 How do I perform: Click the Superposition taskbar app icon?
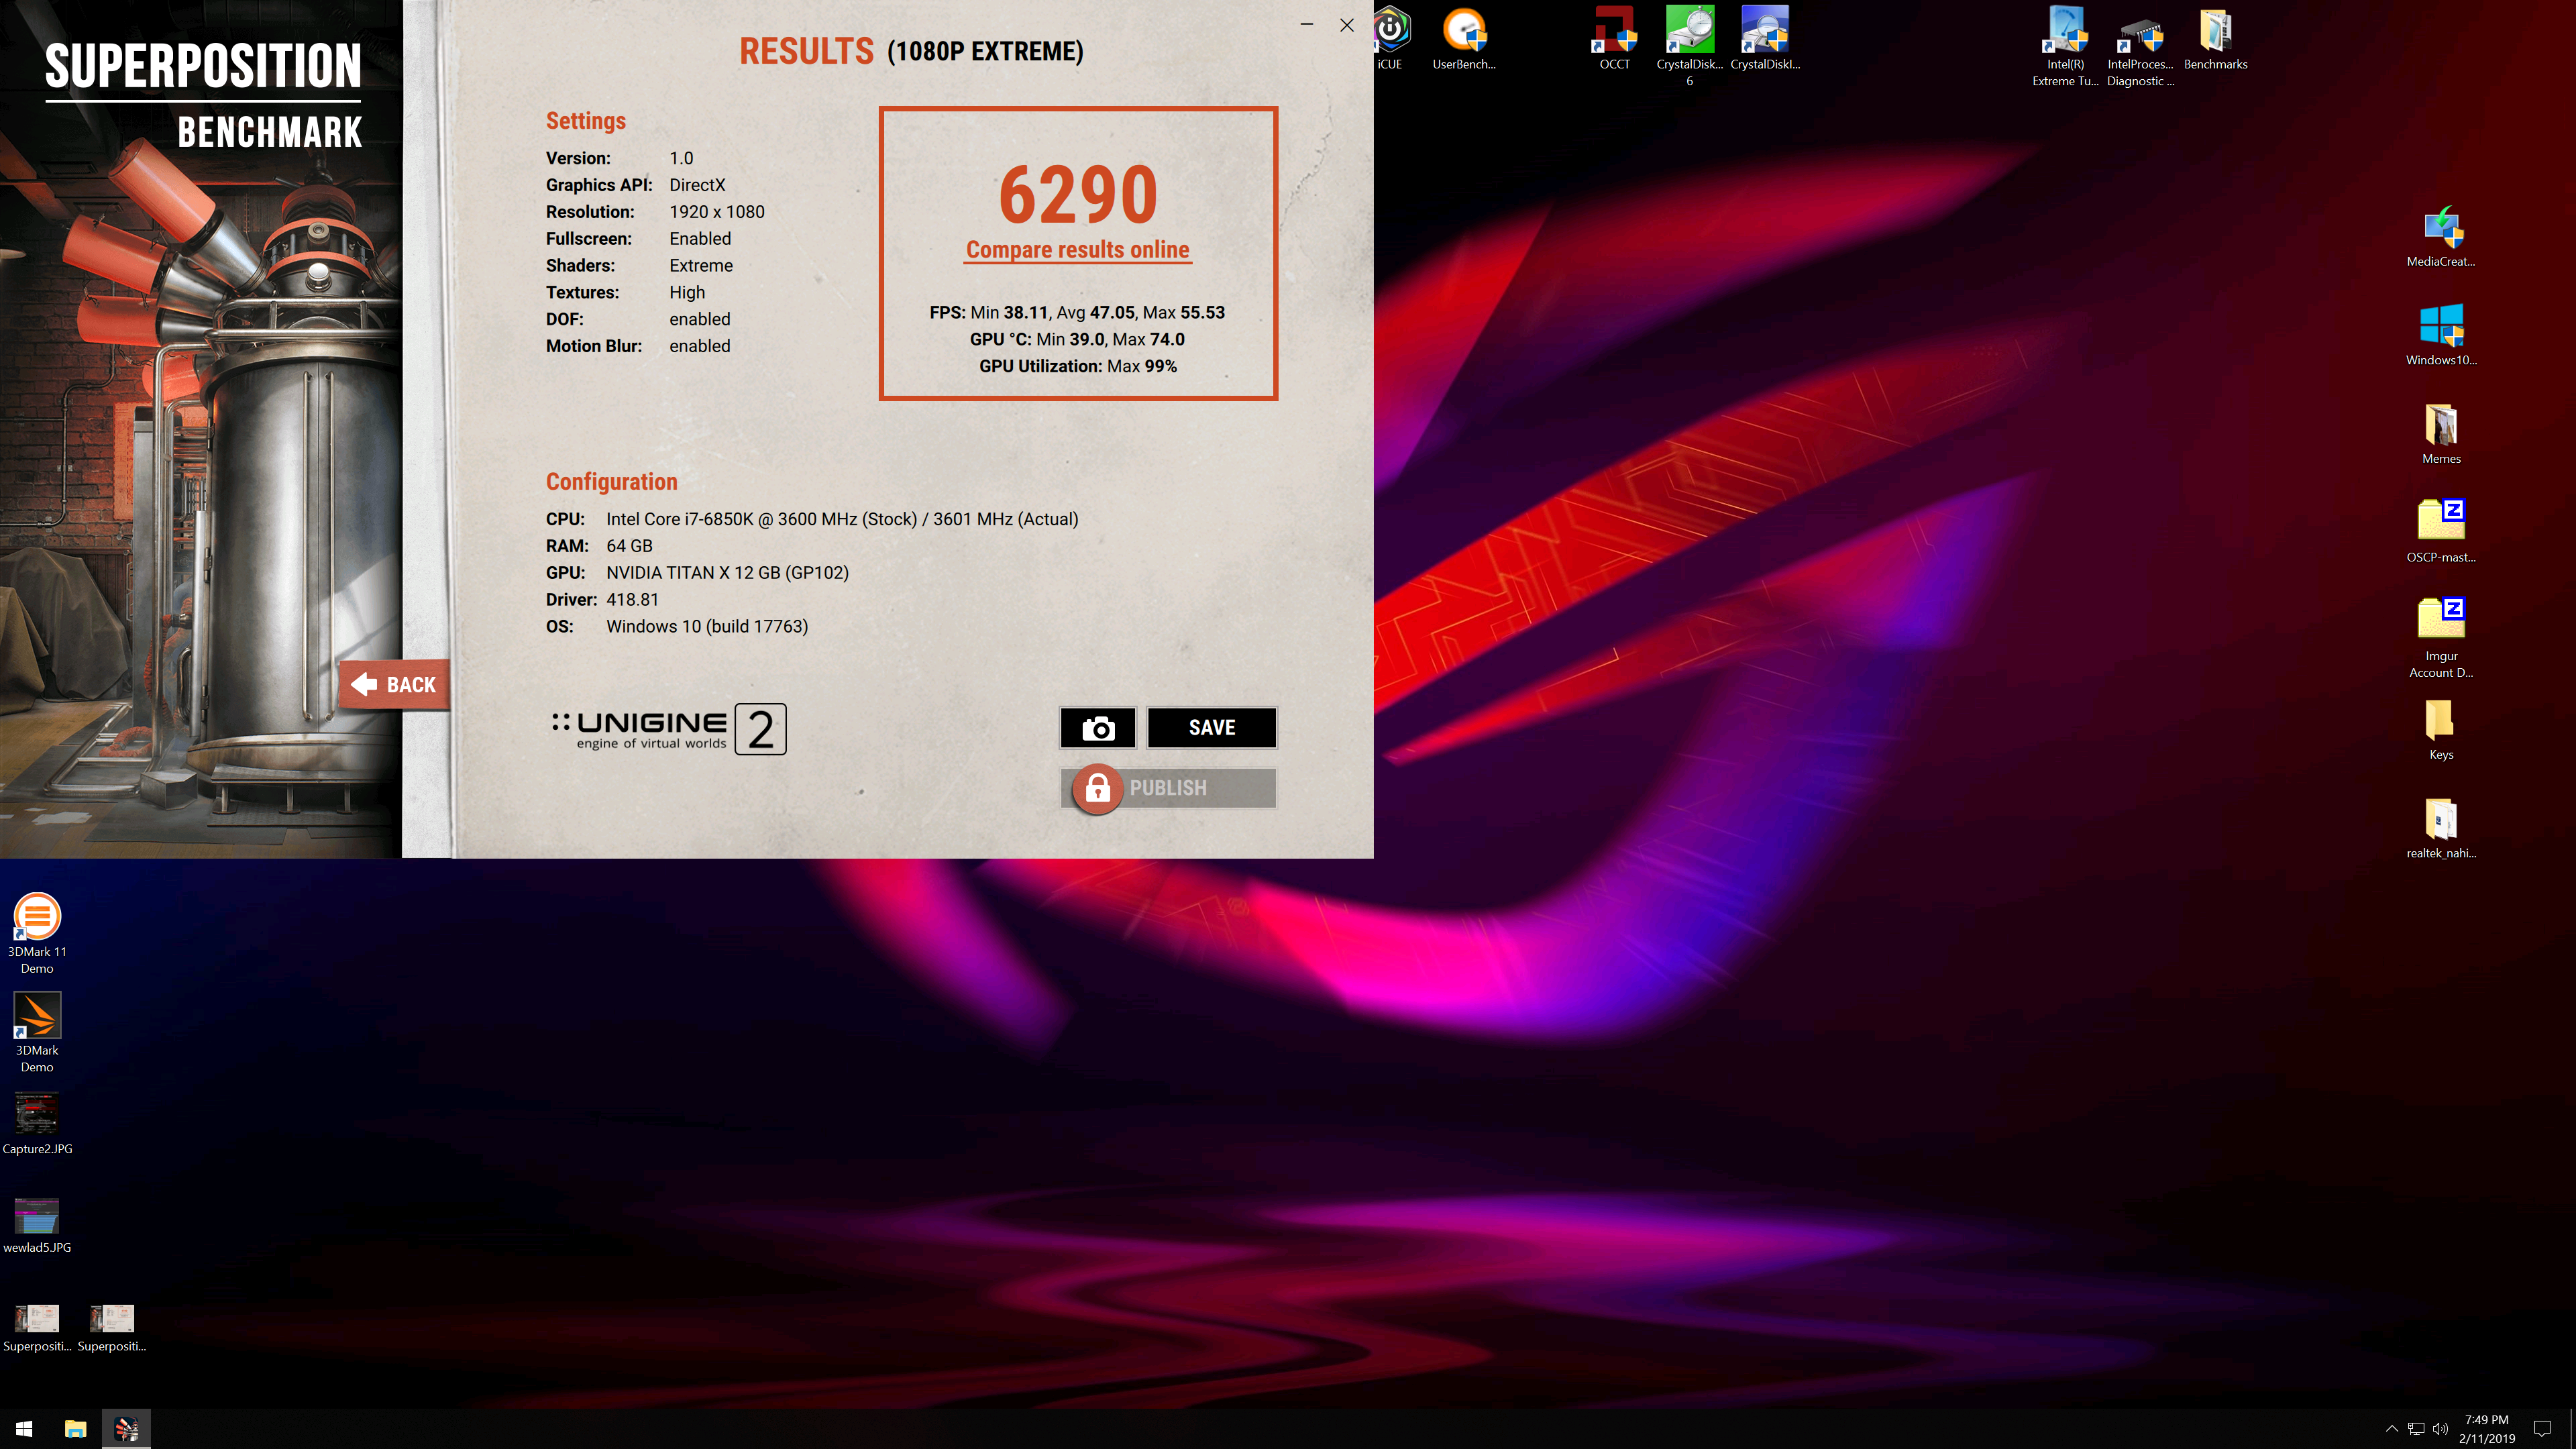(126, 1429)
